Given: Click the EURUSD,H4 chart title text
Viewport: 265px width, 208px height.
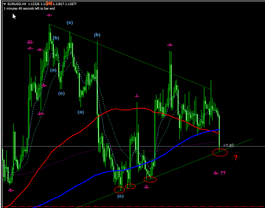Looking at the screenshot, I should [x=17, y=4].
